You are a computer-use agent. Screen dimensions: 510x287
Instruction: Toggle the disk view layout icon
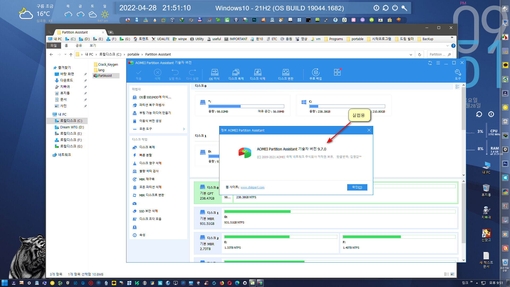click(457, 87)
